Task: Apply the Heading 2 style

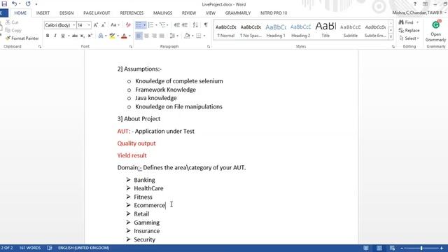Action: [x=300, y=30]
